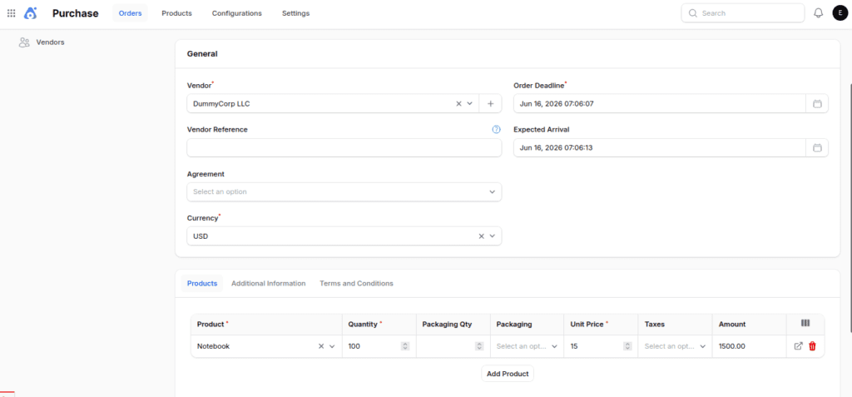Screen dimensions: 852x397
Task: Open the Agreement dropdown
Action: coord(344,192)
